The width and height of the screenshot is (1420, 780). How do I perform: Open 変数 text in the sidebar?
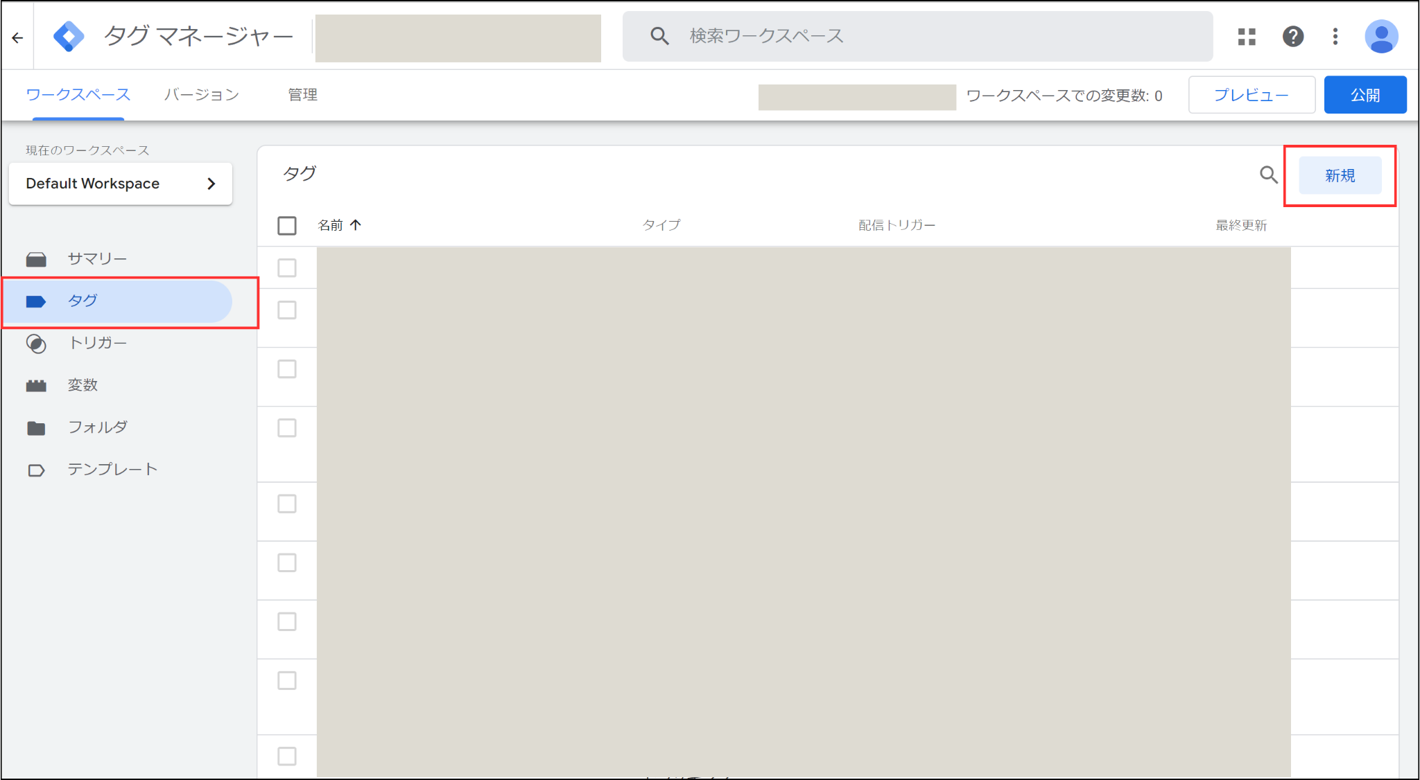click(x=83, y=385)
